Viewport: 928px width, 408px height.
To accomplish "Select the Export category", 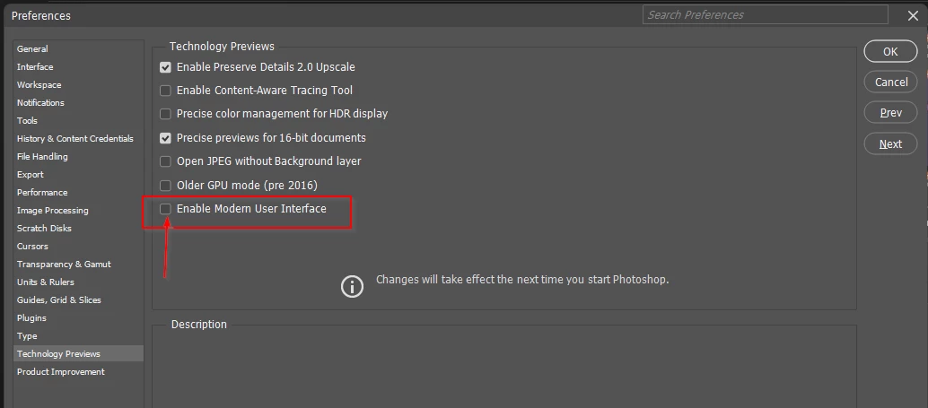I will (x=78, y=175).
